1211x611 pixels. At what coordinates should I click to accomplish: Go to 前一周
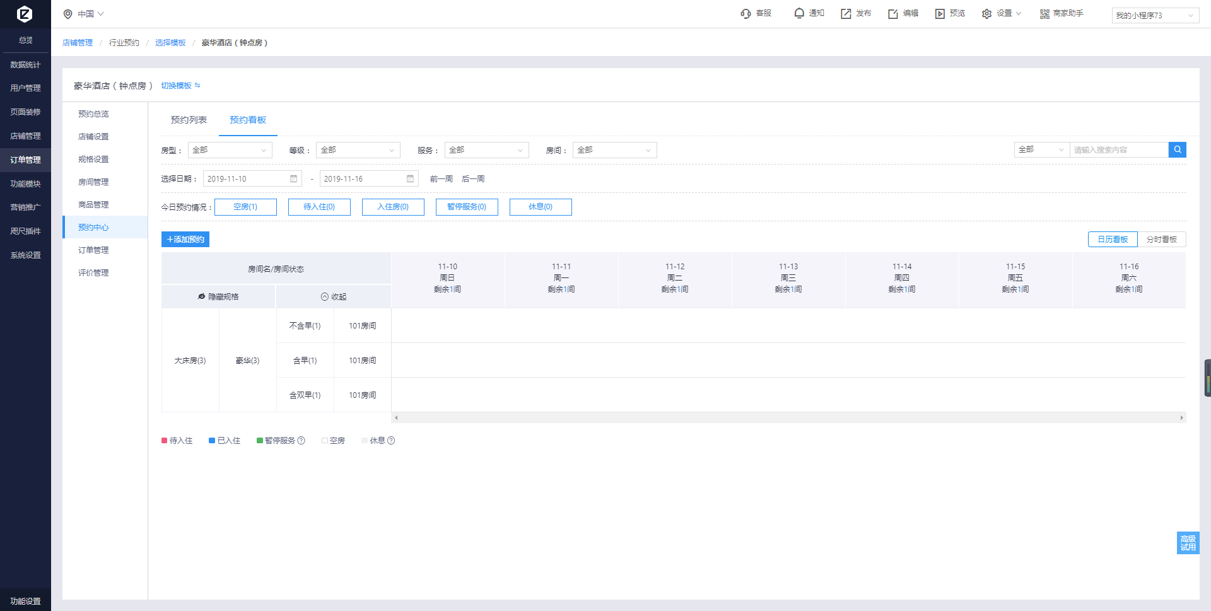(x=442, y=179)
